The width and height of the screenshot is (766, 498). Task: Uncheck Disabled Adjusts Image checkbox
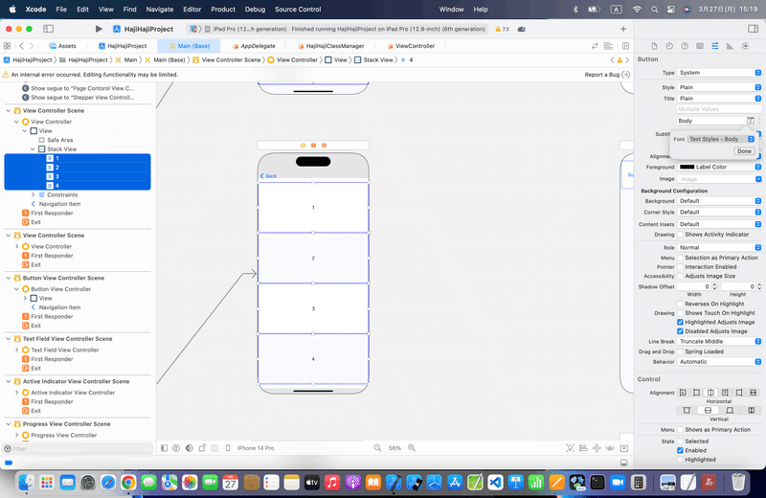(680, 331)
